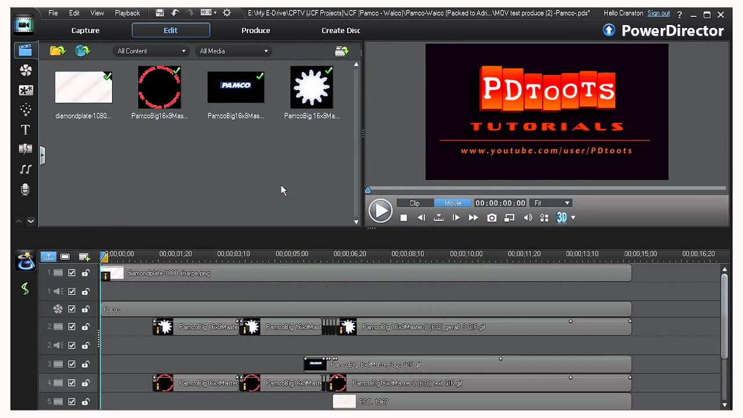Viewport: 743px width, 418px height.
Task: Open the All Media filter dropdown
Action: coord(234,51)
